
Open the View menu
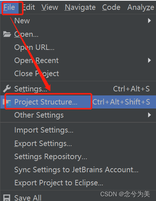(x=50, y=7)
